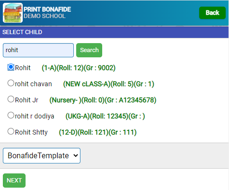Click the Rohit Jr name label
The image size is (229, 190).
[26, 100]
